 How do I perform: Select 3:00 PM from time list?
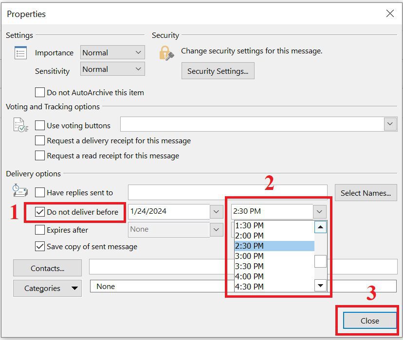[x=249, y=256]
